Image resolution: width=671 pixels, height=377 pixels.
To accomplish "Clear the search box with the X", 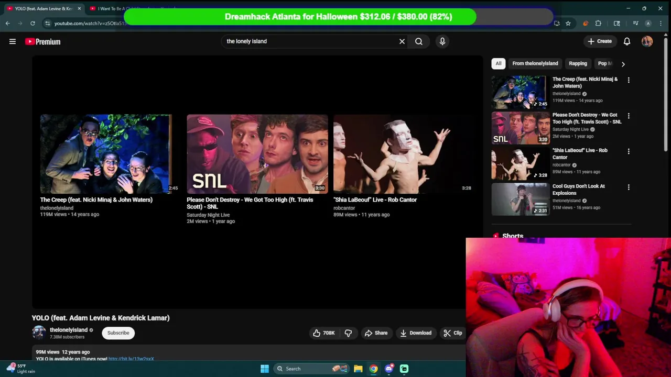I will (402, 41).
